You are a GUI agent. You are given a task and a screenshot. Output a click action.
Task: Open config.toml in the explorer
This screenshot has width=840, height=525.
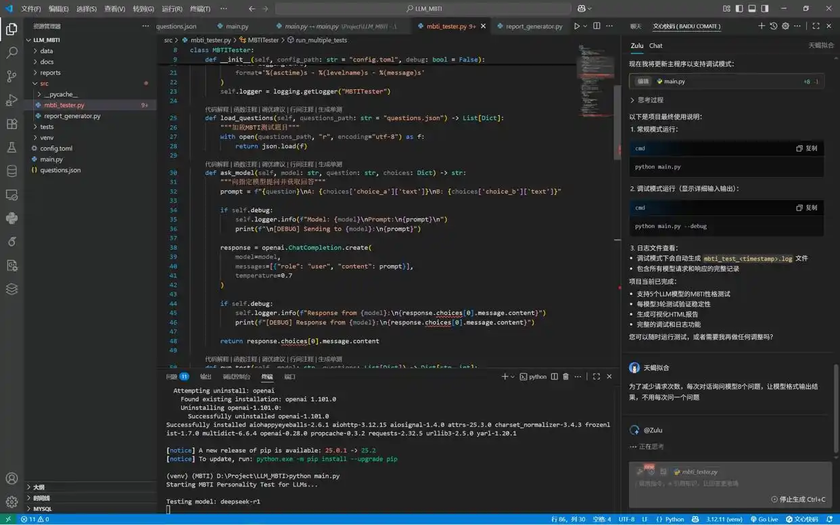click(x=56, y=148)
